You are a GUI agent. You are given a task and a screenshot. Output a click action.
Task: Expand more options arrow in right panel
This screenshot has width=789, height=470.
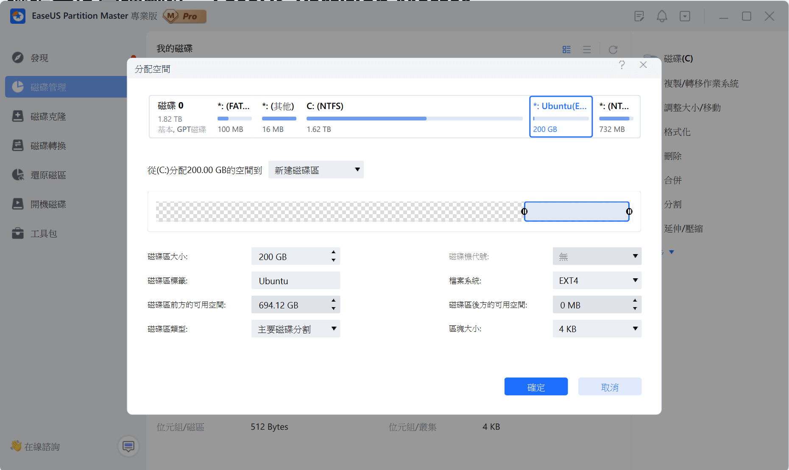pos(672,252)
